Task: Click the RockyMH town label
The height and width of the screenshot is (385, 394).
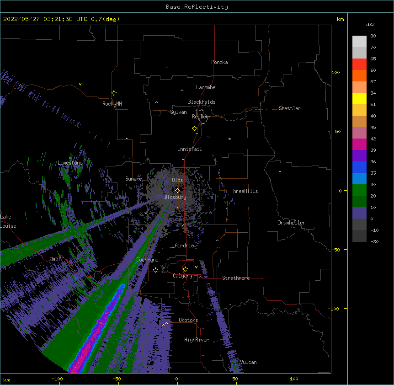Action: pyautogui.click(x=112, y=104)
